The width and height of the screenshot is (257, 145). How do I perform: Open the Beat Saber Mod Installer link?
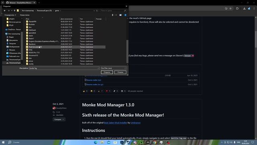116,122
